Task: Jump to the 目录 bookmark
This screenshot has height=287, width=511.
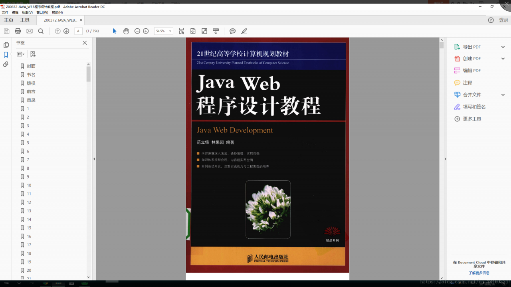Action: pos(31,100)
